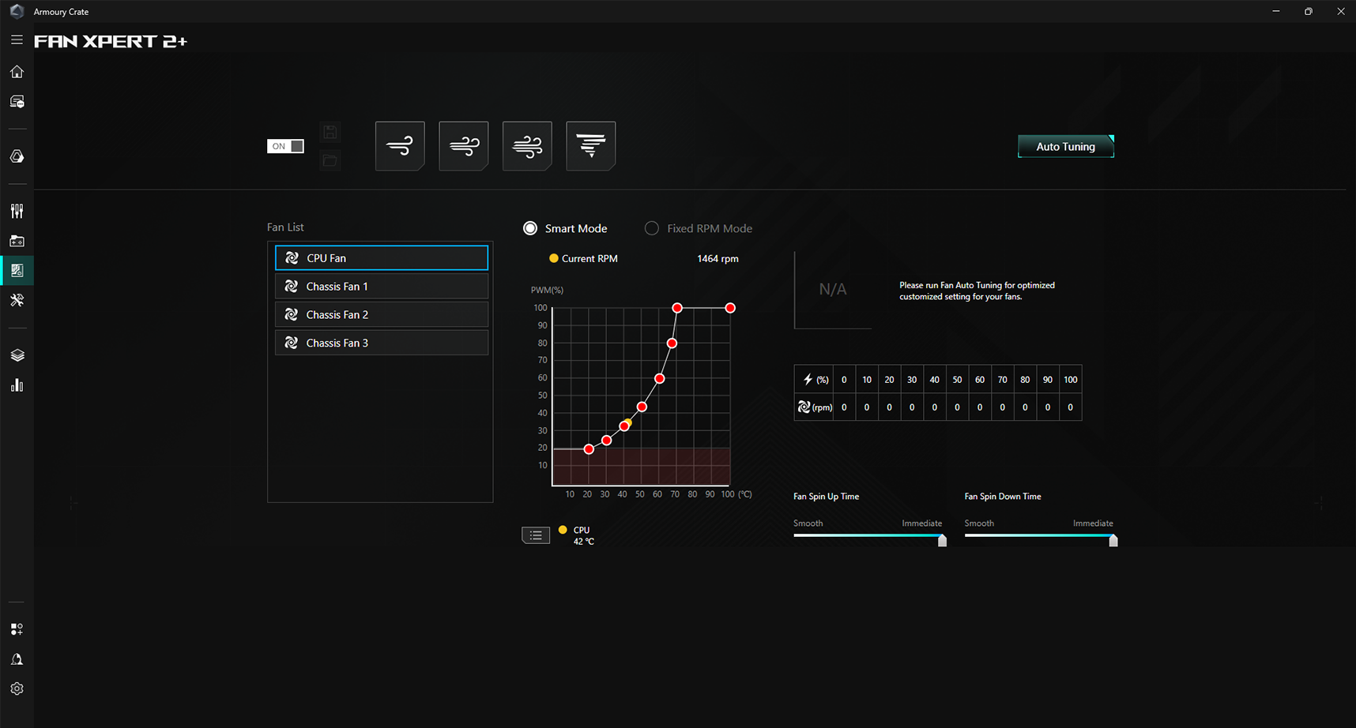Open the notifications bell icon
The image size is (1356, 728).
click(17, 659)
